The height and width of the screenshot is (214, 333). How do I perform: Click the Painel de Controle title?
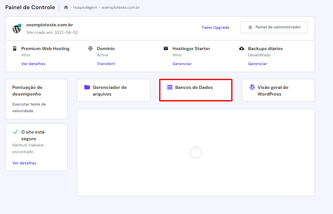(30, 8)
